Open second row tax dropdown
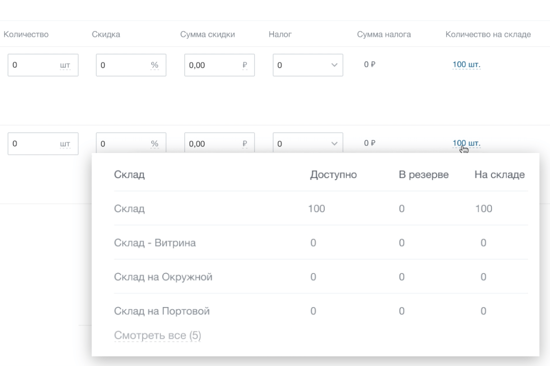The image size is (550, 366). (x=308, y=143)
